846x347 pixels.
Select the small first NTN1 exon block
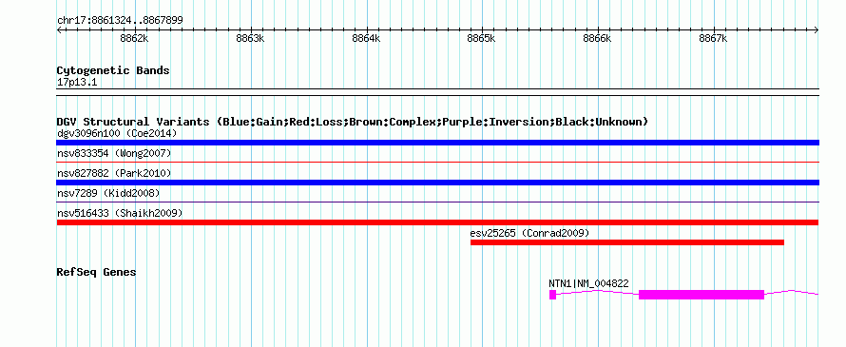pyautogui.click(x=552, y=295)
